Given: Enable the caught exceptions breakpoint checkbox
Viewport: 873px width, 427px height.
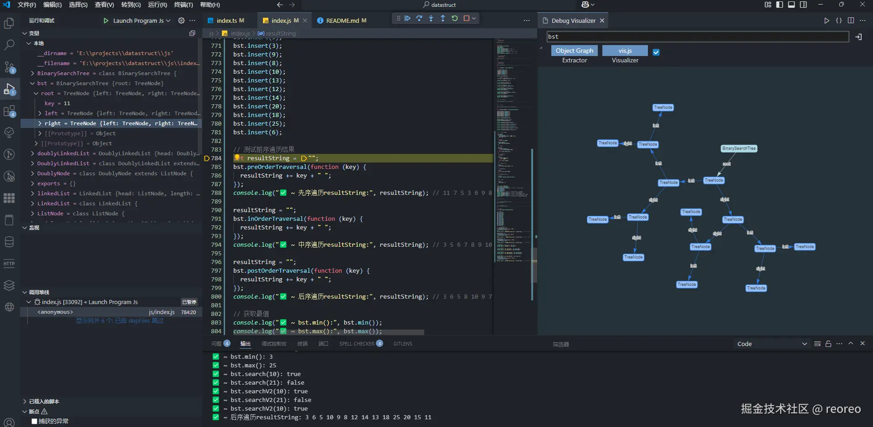Looking at the screenshot, I should click(34, 421).
